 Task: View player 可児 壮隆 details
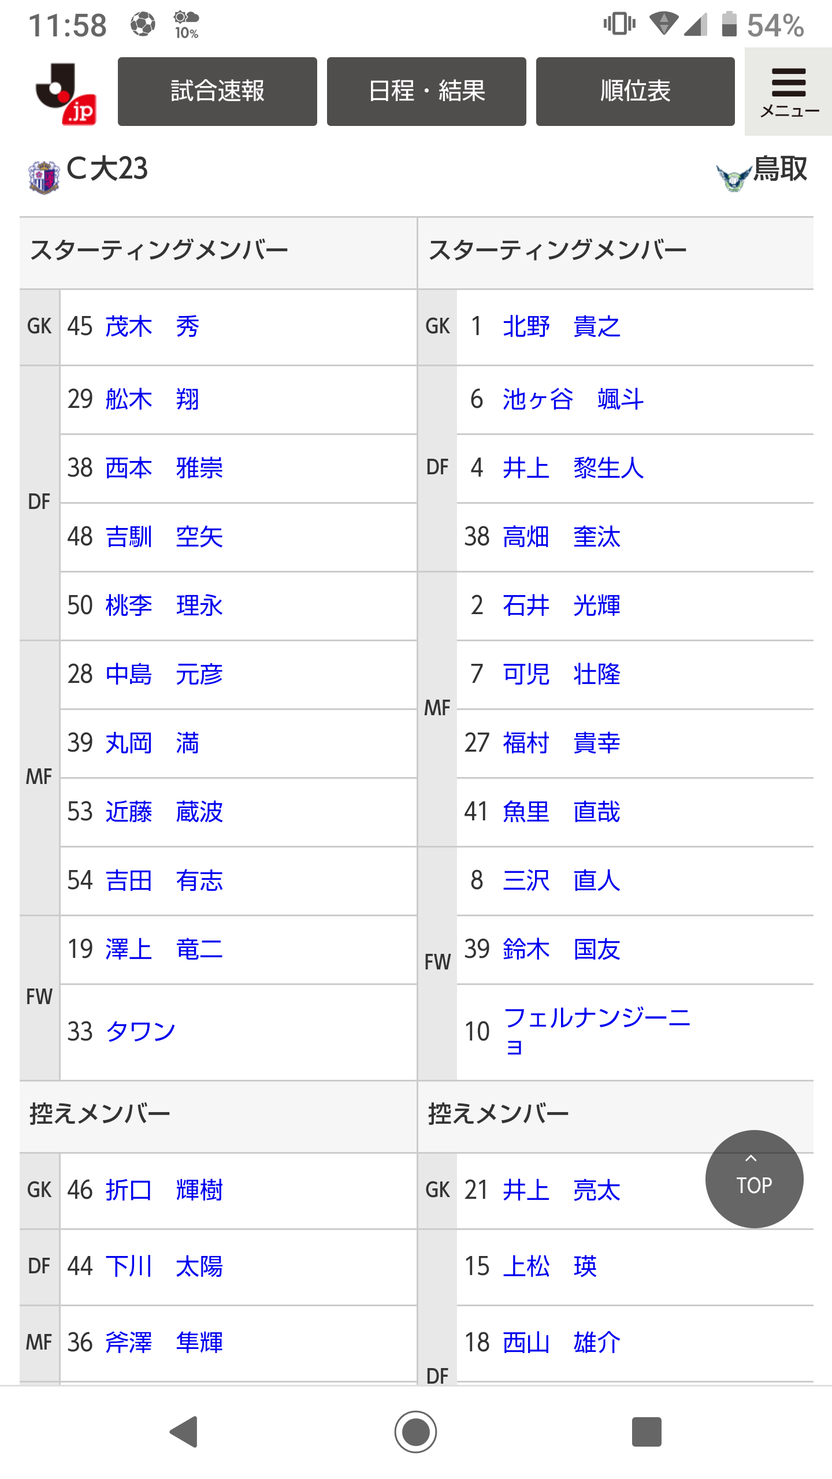[x=561, y=674]
